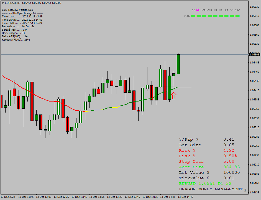This screenshot has height=200, width=261.
Task: Click the red 'Stop Loss' label
Action: click(191, 162)
